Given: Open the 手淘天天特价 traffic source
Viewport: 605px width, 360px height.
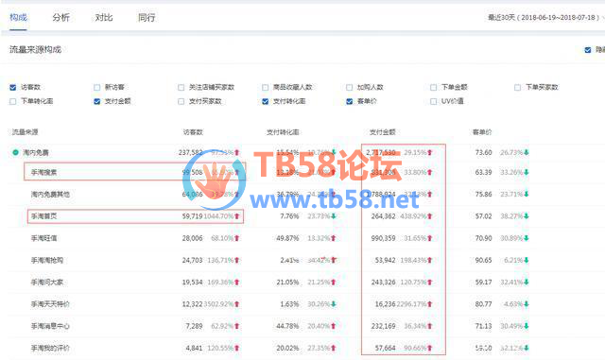Looking at the screenshot, I should pos(50,304).
